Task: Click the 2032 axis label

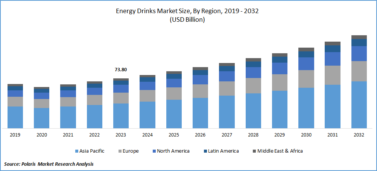Action: [359, 135]
